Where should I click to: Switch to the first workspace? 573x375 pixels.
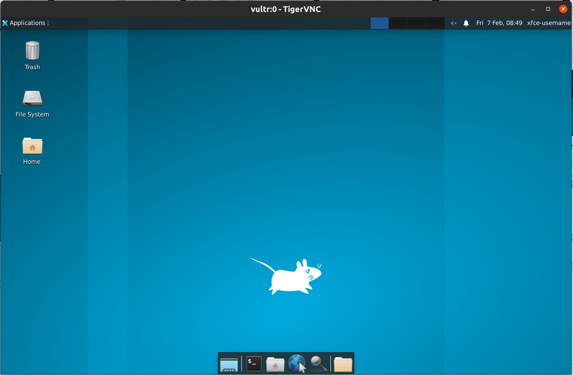click(x=380, y=23)
